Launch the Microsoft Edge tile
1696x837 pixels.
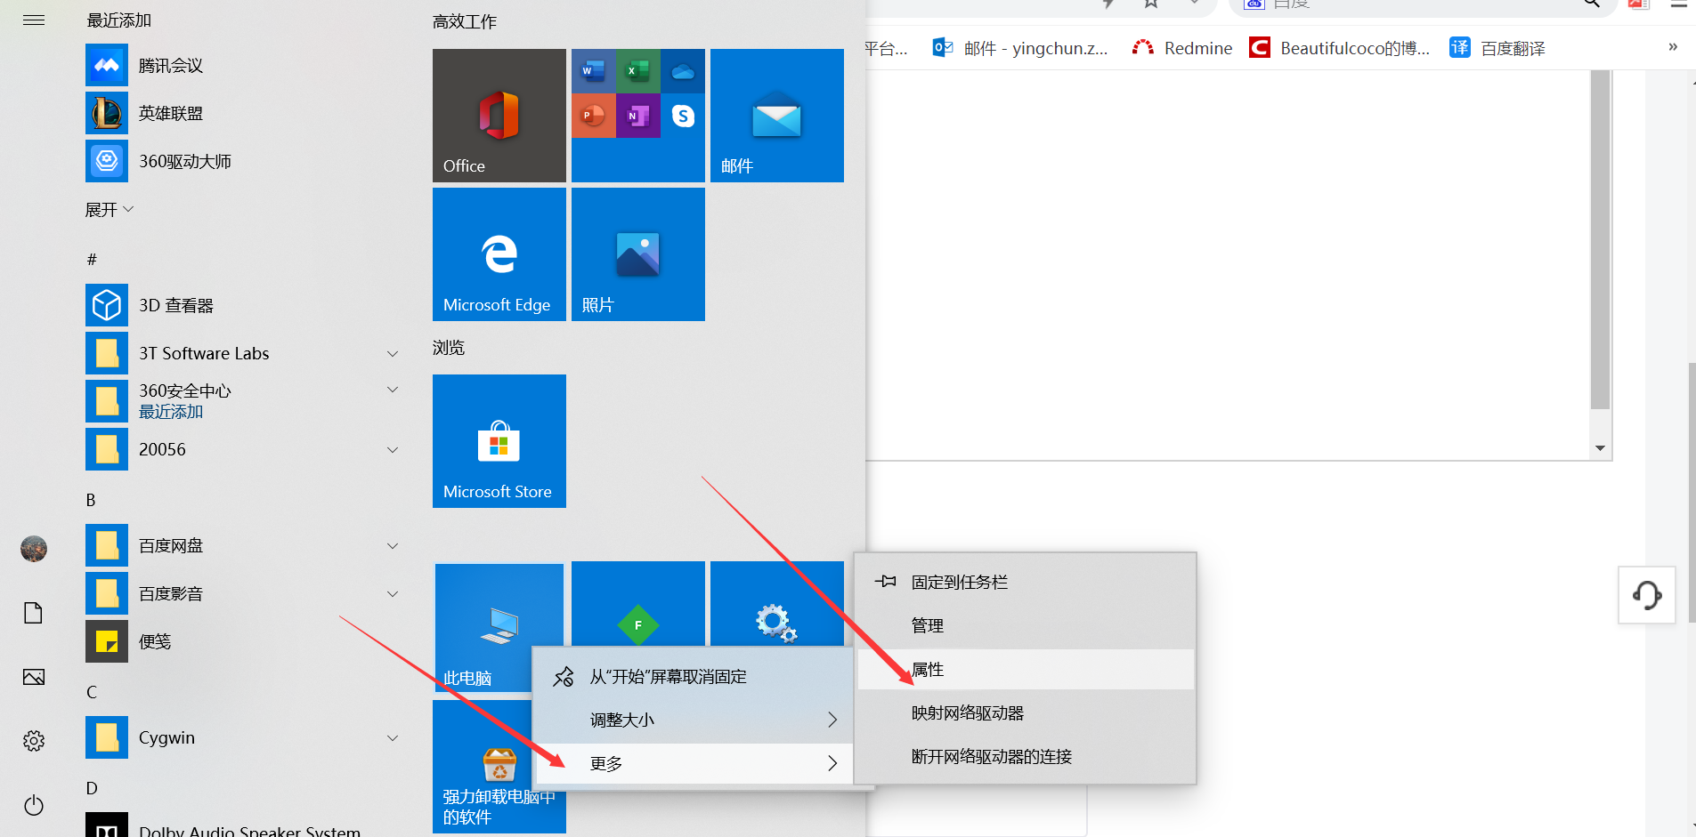click(499, 254)
